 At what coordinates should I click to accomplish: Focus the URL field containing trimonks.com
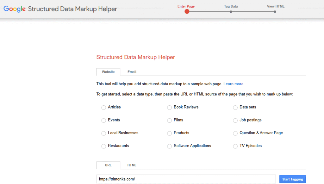pos(186,179)
